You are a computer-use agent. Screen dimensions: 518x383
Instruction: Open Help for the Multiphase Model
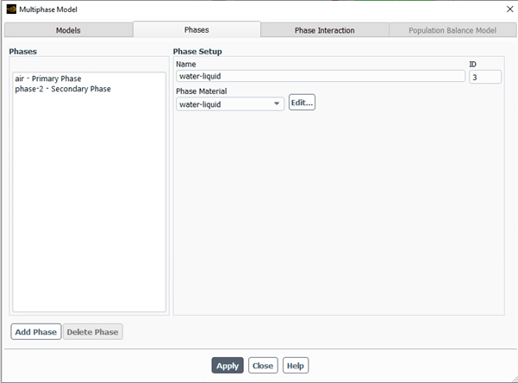click(x=296, y=366)
